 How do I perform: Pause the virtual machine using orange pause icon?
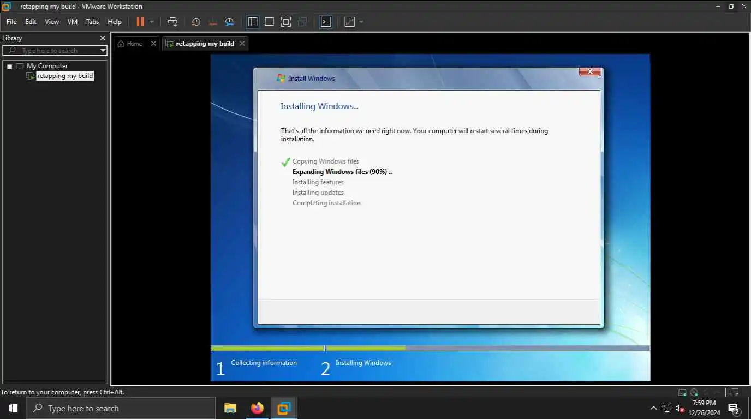(x=140, y=22)
